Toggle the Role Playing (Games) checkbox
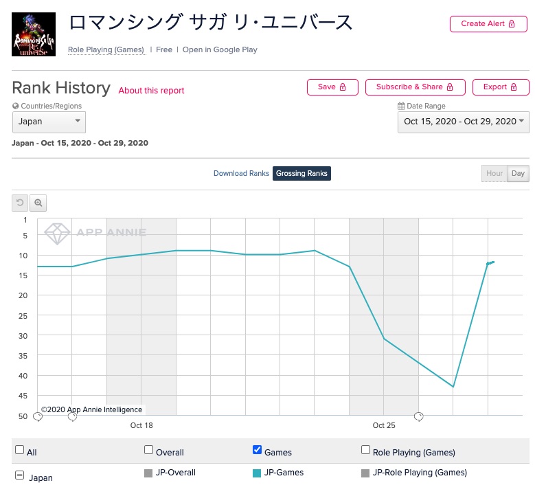Image resolution: width=535 pixels, height=485 pixels. (x=365, y=450)
